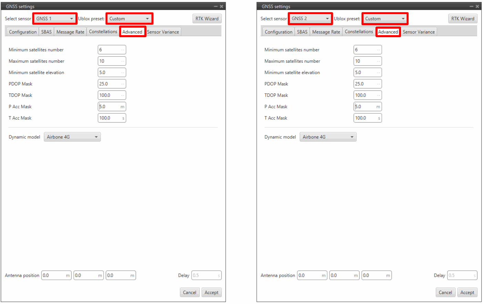Expand Ublox preset dropdown in GNSS 1 dialog
Viewport: 483px width, 304px height.
tap(129, 19)
